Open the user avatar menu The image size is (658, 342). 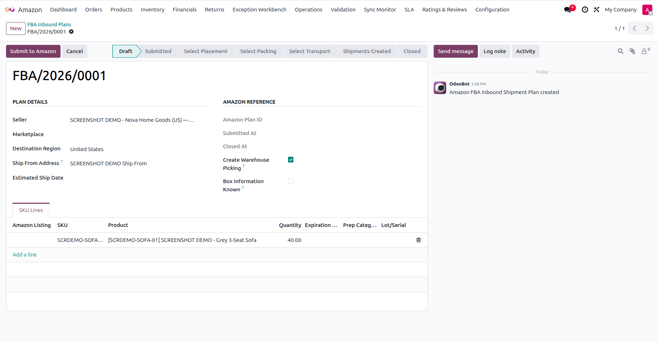(647, 10)
